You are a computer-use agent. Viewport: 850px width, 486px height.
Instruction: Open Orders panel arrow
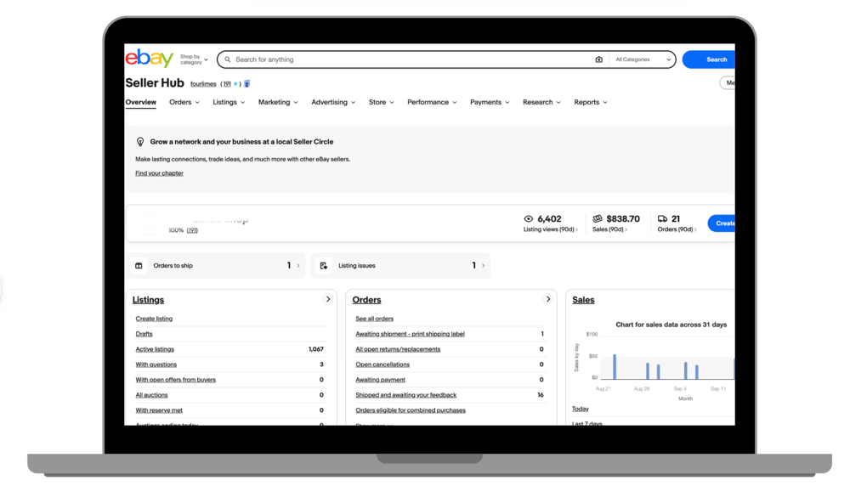(x=548, y=299)
